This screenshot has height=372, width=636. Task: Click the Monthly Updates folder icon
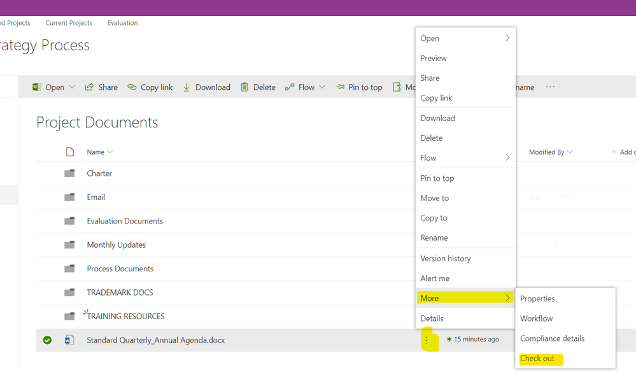[69, 245]
